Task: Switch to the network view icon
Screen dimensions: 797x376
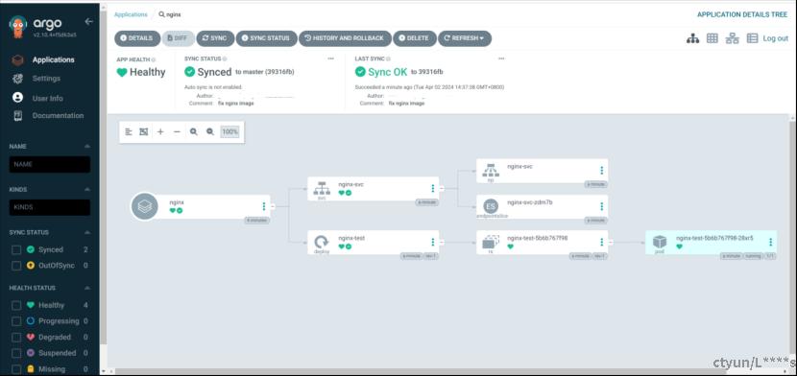Action: tap(732, 38)
